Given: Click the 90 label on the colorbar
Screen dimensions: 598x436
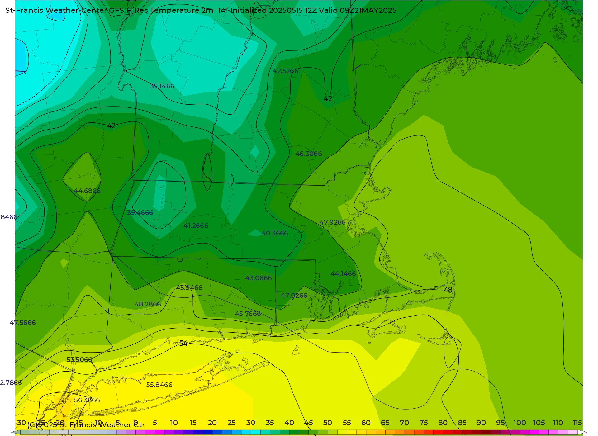Looking at the screenshot, I should point(481,423).
